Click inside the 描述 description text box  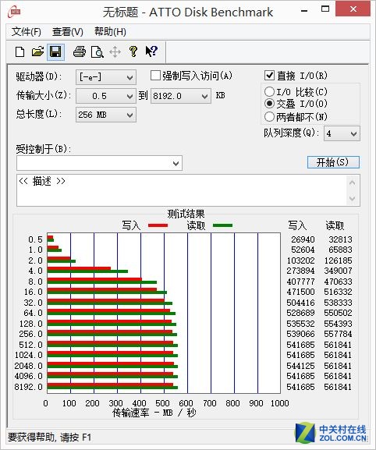182,190
